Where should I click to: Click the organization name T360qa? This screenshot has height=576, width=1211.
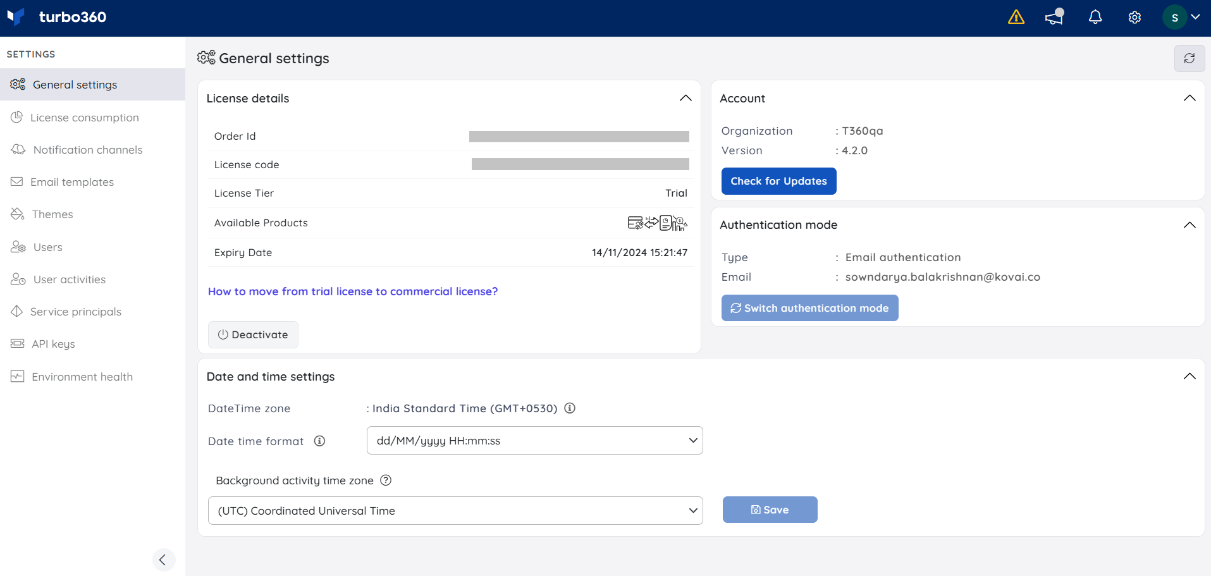tap(863, 131)
